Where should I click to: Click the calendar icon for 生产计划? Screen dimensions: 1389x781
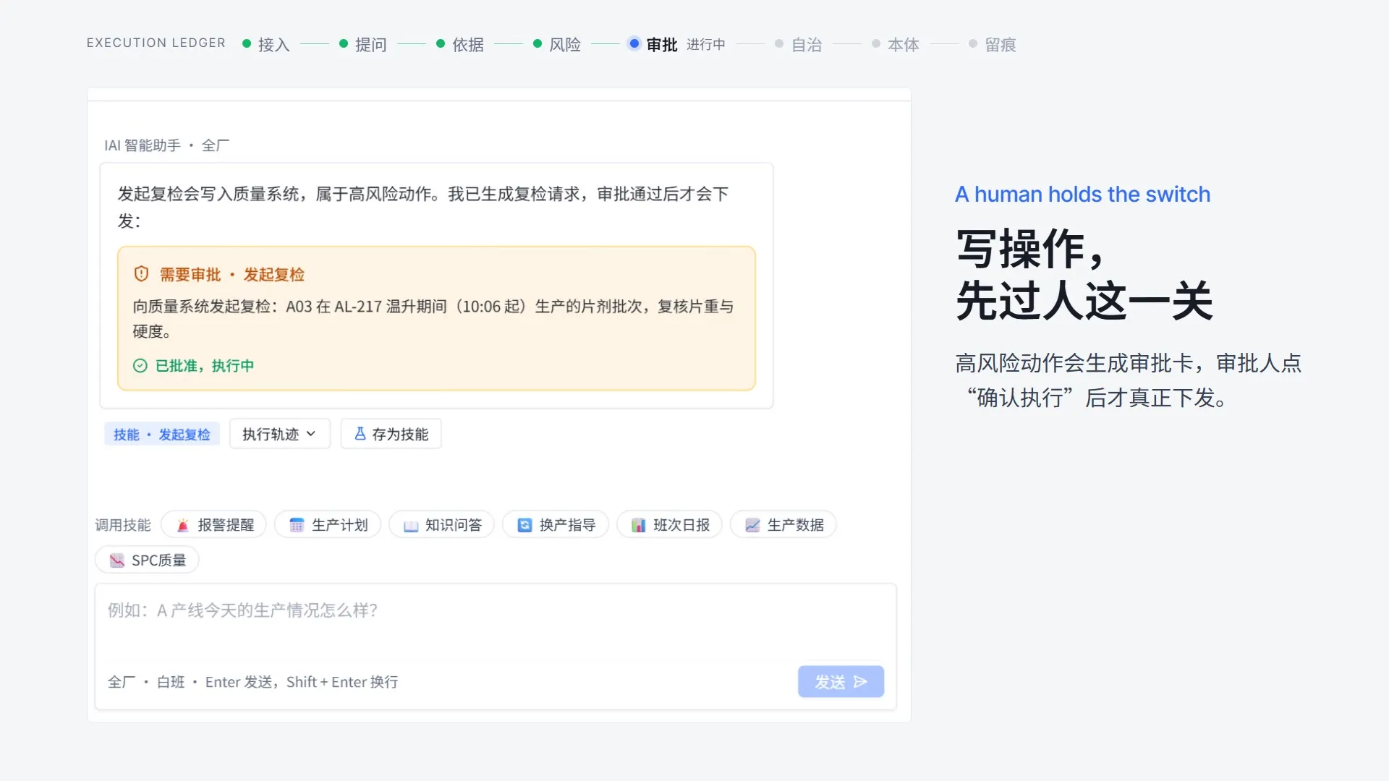[297, 525]
